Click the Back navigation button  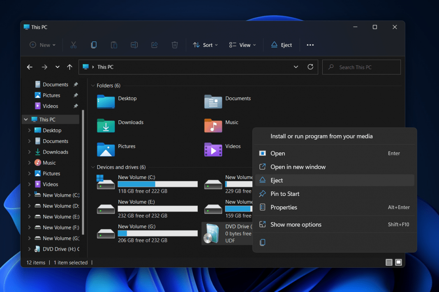pyautogui.click(x=29, y=67)
